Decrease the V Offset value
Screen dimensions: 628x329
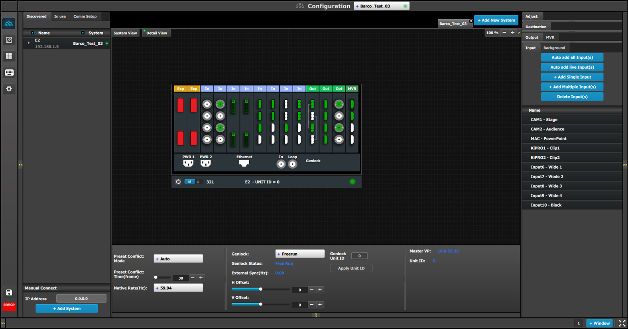[312, 305]
